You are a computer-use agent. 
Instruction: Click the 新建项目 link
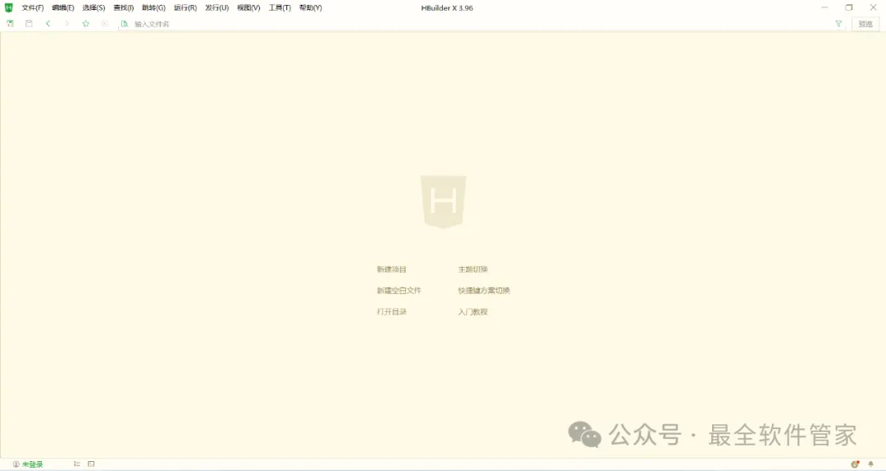click(391, 269)
